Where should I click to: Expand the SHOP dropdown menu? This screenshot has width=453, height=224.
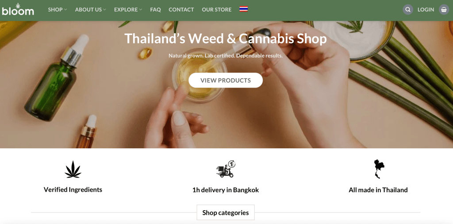[58, 10]
